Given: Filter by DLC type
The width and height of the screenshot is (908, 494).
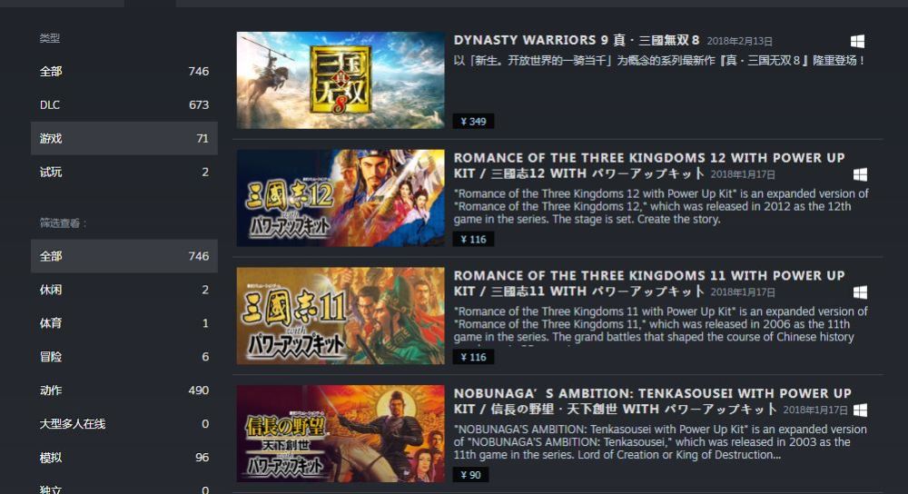Looking at the screenshot, I should click(123, 104).
